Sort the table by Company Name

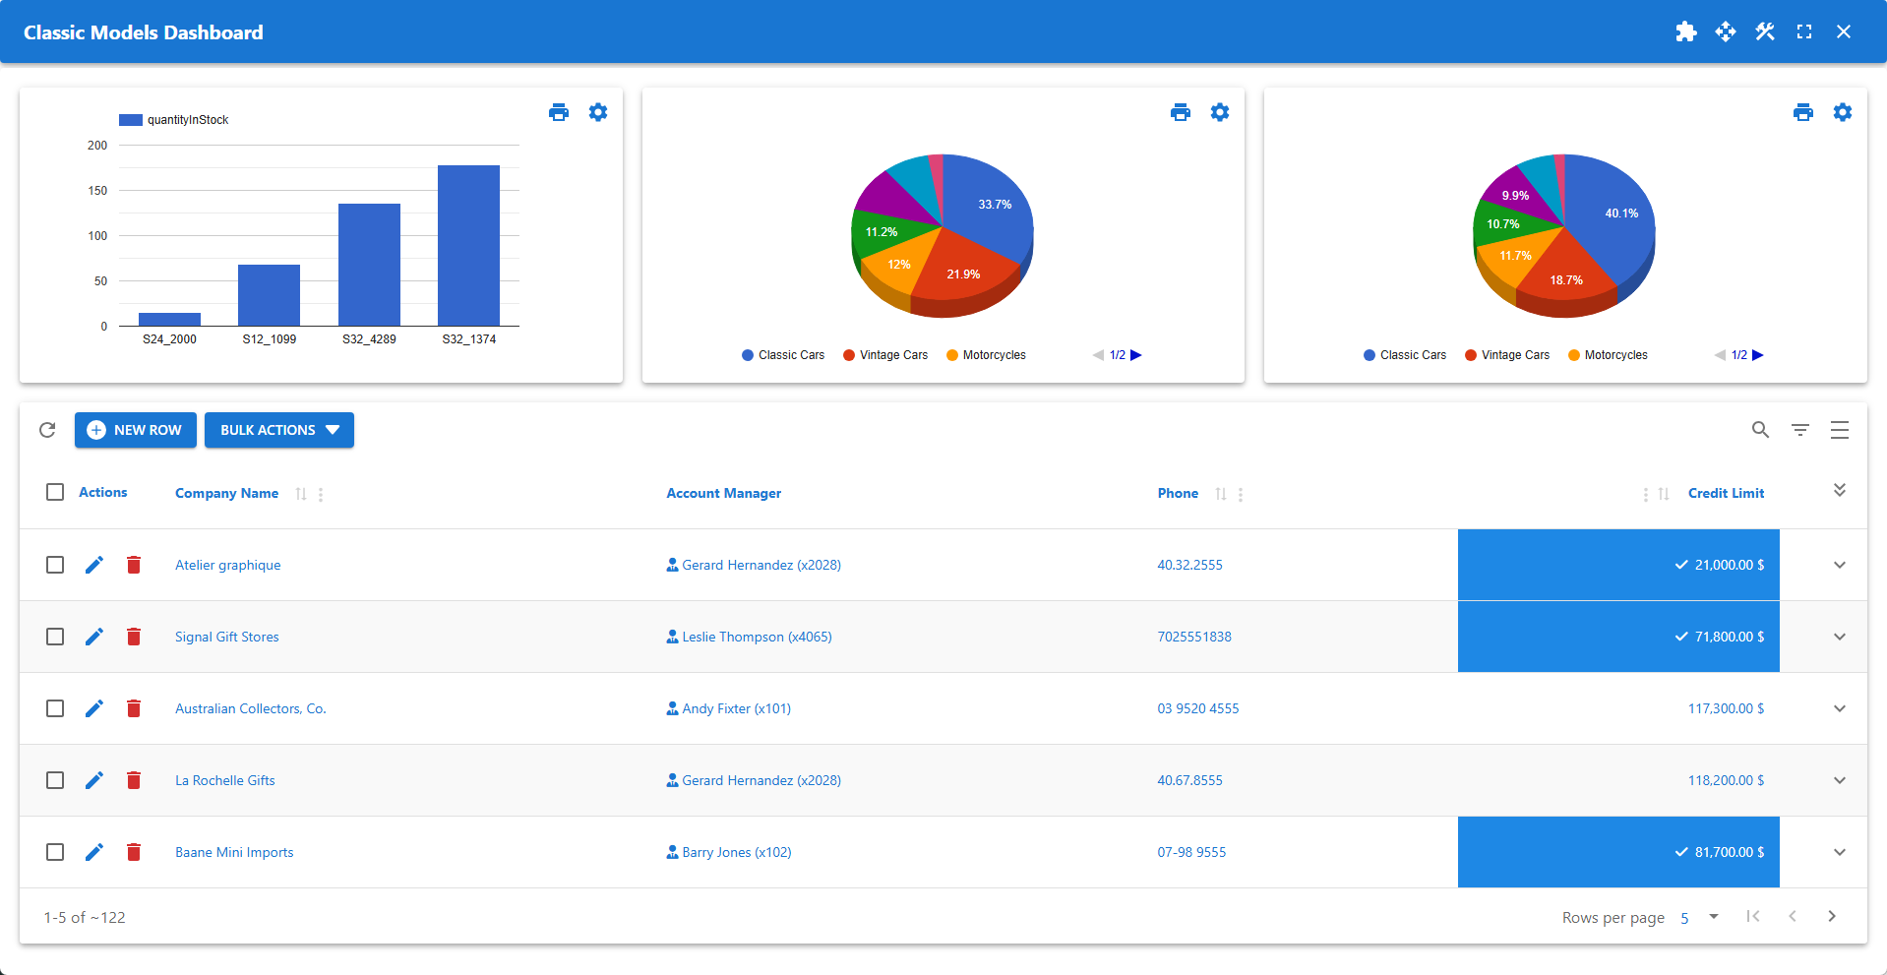(x=301, y=493)
